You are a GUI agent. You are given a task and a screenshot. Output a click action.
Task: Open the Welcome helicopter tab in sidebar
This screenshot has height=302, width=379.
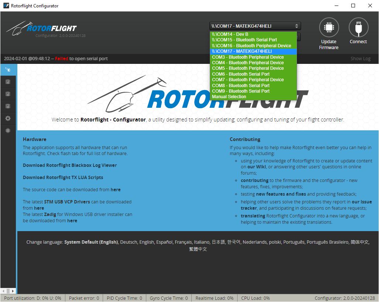click(x=8, y=70)
